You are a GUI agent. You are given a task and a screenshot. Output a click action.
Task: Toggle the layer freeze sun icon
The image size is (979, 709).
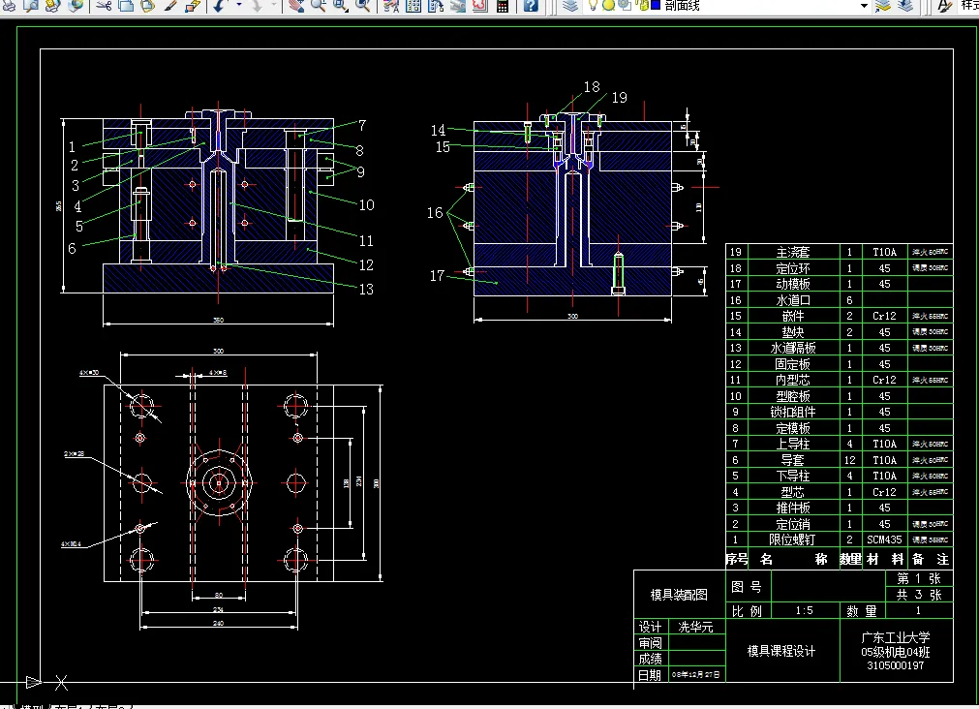pyautogui.click(x=608, y=5)
